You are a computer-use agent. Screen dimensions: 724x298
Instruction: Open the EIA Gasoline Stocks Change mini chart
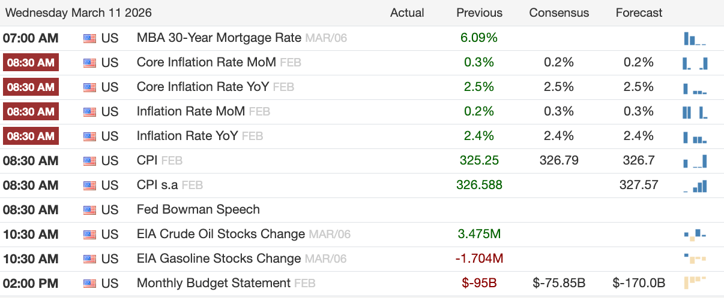point(695,259)
